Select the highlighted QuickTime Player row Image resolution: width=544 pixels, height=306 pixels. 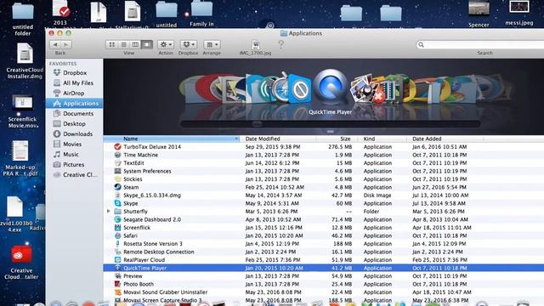click(x=323, y=269)
